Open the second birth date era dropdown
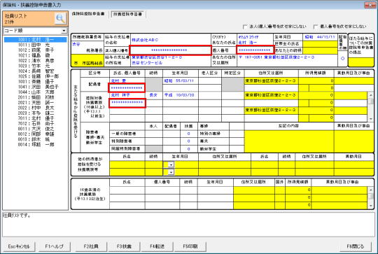 pyautogui.click(x=171, y=172)
